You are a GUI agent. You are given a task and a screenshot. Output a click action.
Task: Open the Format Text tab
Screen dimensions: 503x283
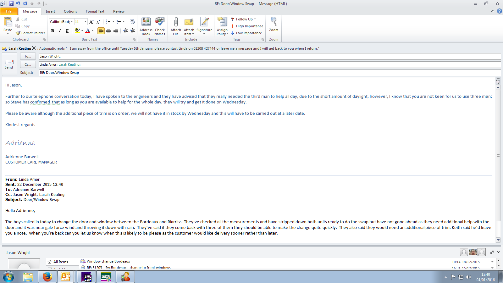[x=95, y=11]
